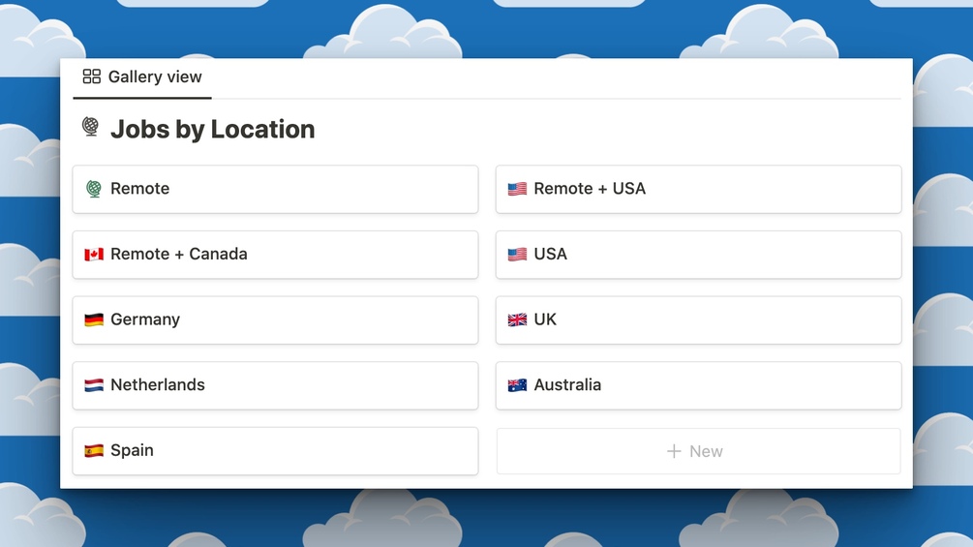Open the Australia jobs card
Image resolution: width=973 pixels, height=547 pixels.
698,385
